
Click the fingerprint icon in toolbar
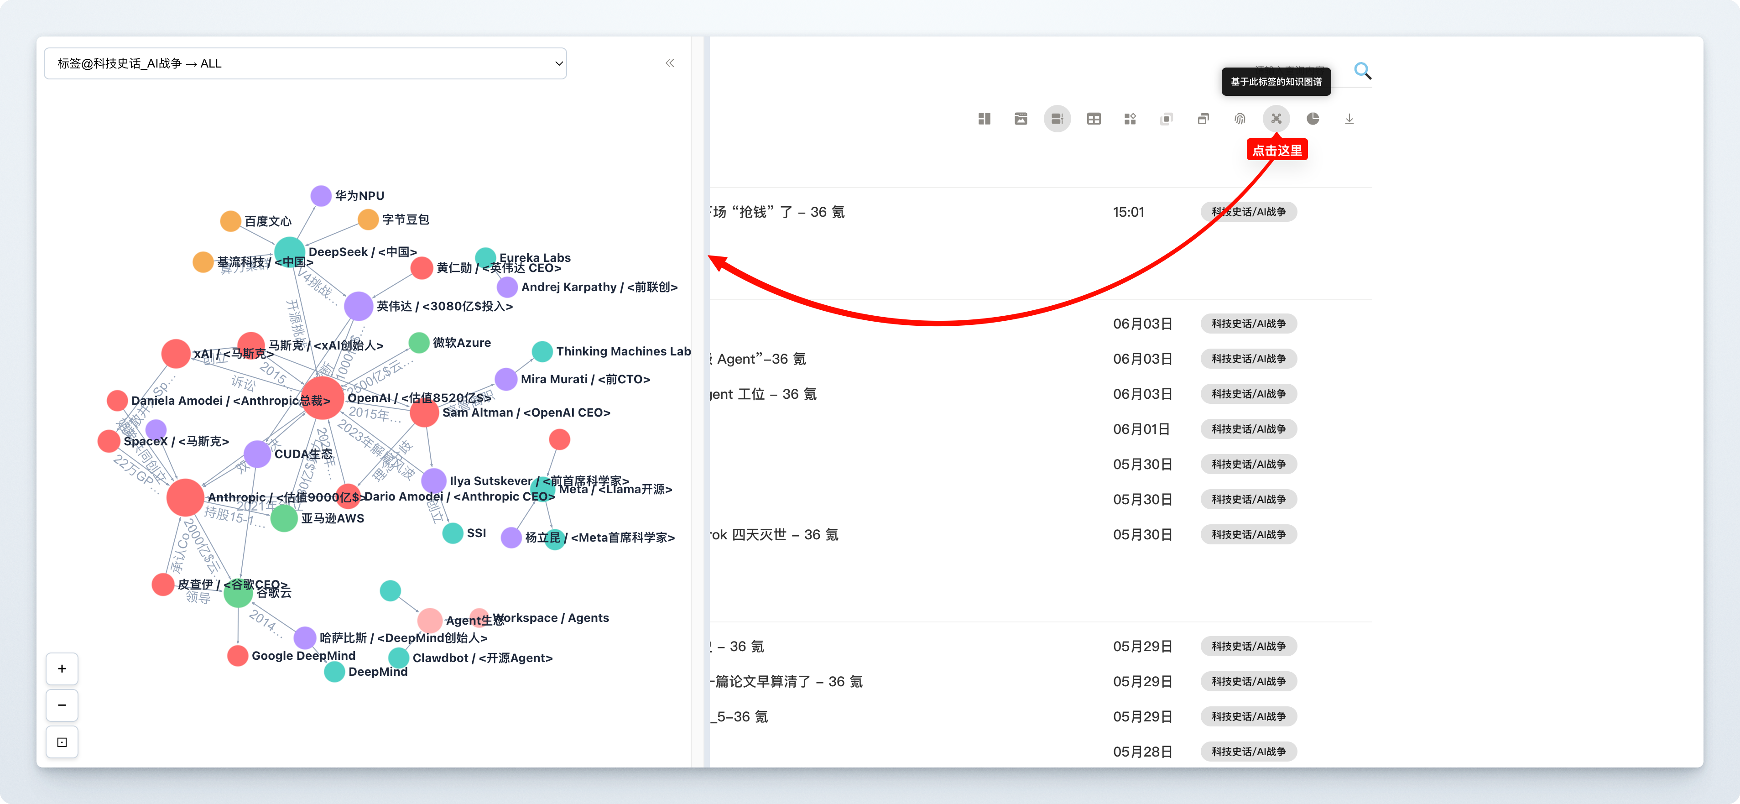[1240, 119]
